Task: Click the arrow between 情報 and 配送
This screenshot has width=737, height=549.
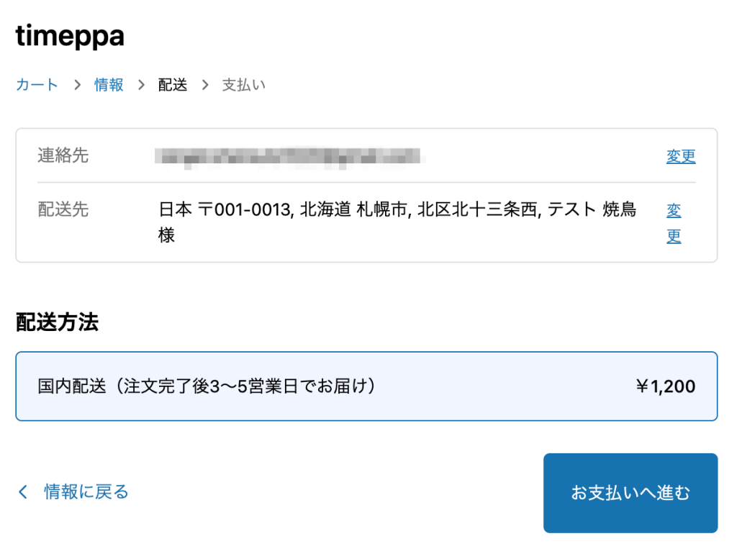Action: click(x=142, y=84)
